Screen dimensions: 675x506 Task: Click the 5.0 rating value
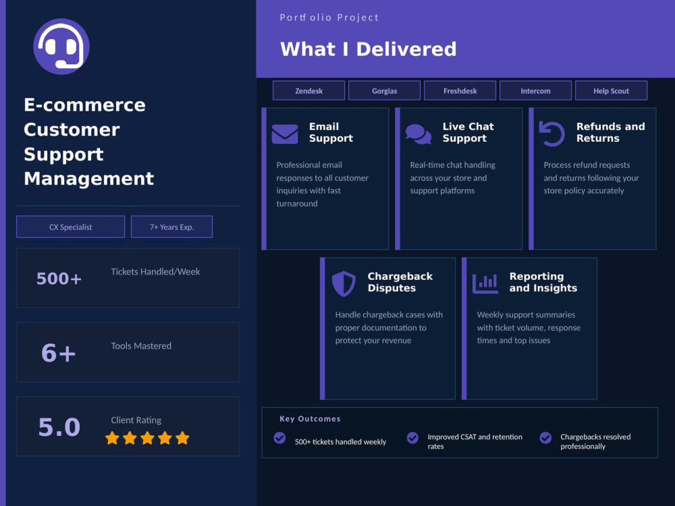(x=59, y=427)
